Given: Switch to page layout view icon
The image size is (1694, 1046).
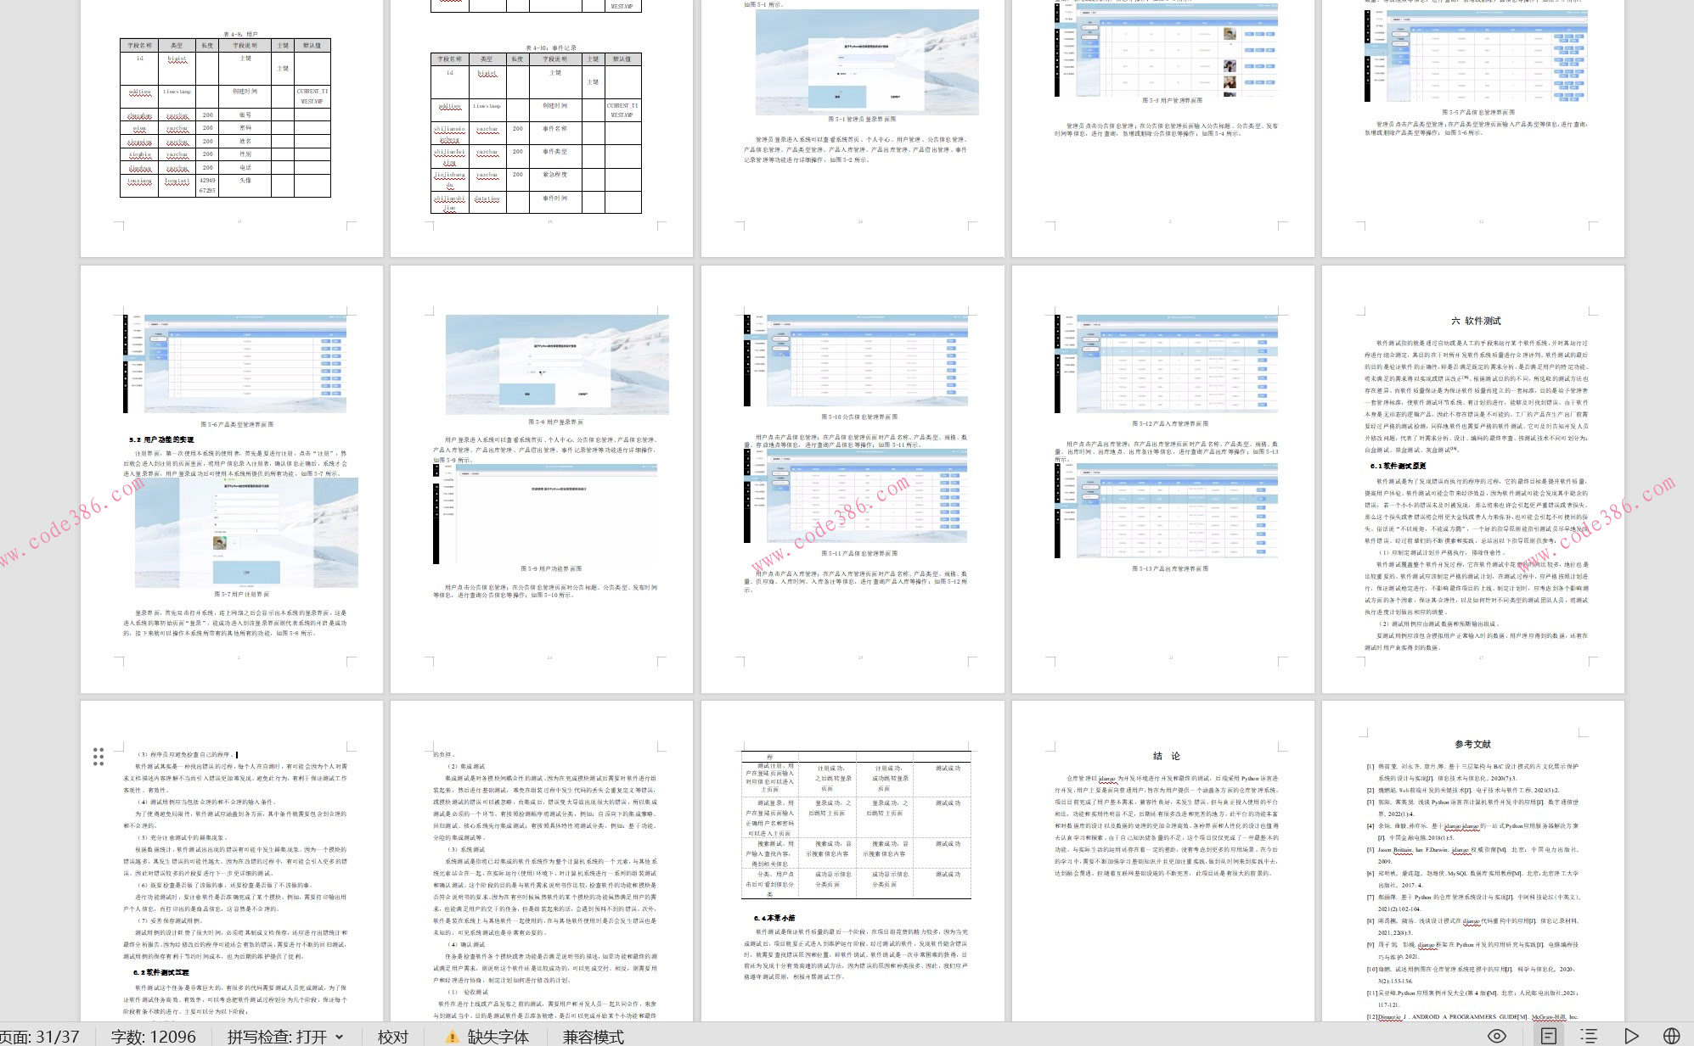Looking at the screenshot, I should [x=1549, y=1036].
